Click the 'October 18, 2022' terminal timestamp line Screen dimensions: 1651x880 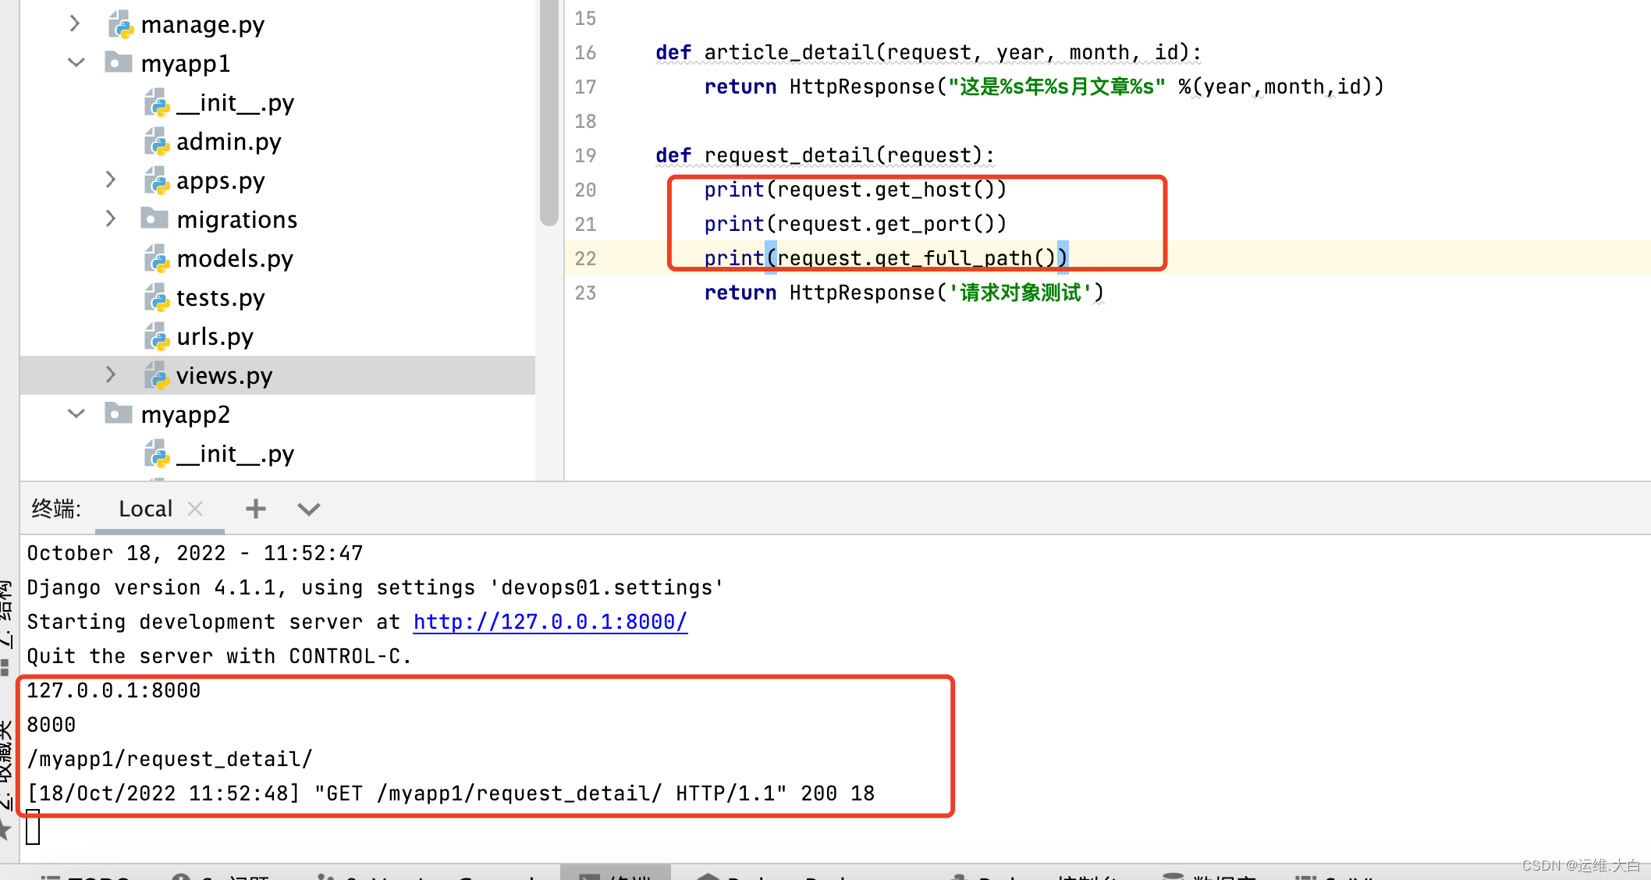(x=195, y=553)
